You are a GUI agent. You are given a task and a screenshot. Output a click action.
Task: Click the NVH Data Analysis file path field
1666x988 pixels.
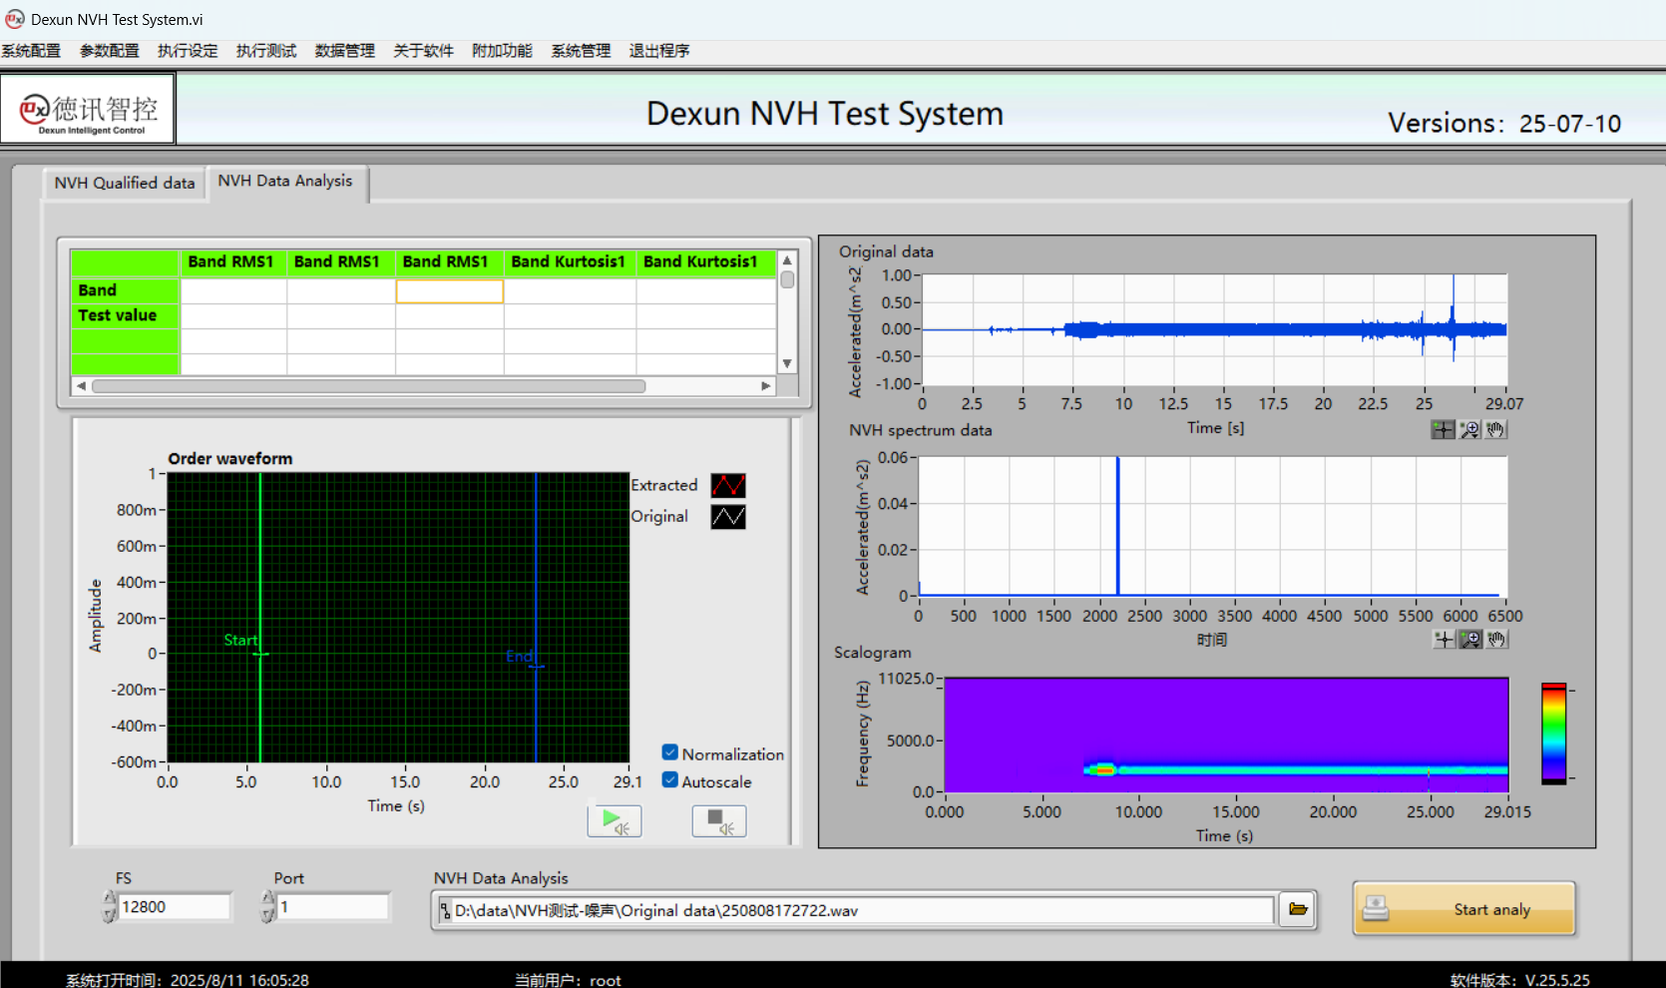click(x=858, y=910)
